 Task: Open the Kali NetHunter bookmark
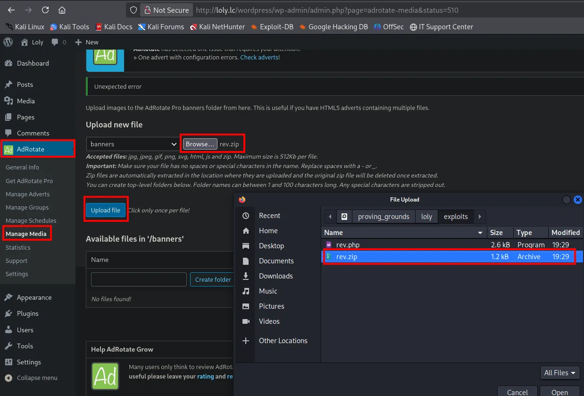tap(217, 27)
